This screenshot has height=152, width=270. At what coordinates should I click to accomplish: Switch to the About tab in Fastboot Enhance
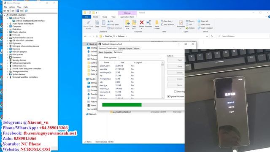coord(137,49)
